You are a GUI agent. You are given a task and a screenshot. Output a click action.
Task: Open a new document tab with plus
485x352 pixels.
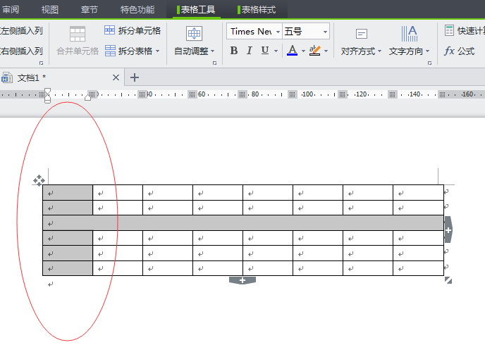(x=134, y=77)
